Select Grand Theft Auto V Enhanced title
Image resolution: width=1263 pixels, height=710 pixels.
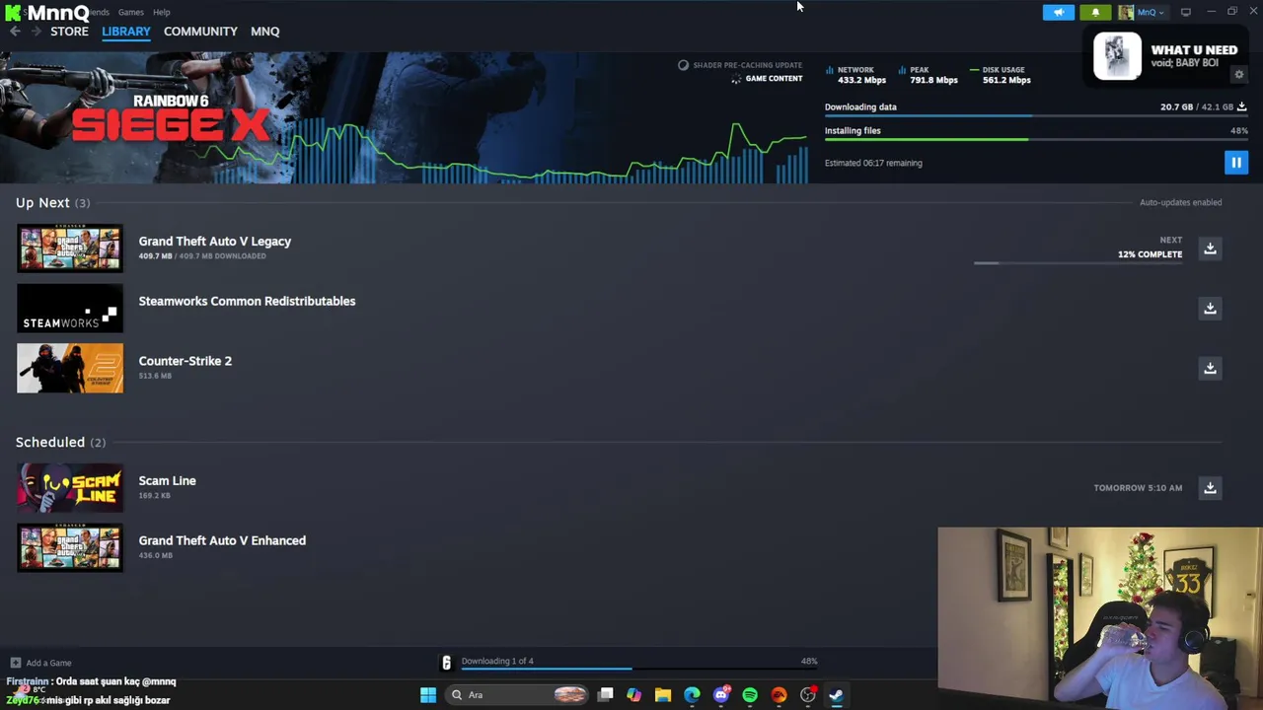tap(222, 540)
